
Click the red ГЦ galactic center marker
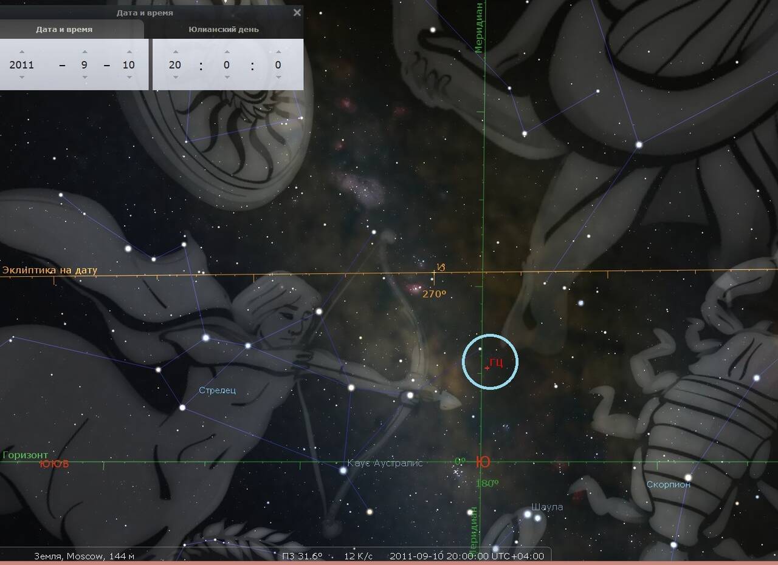click(x=487, y=368)
